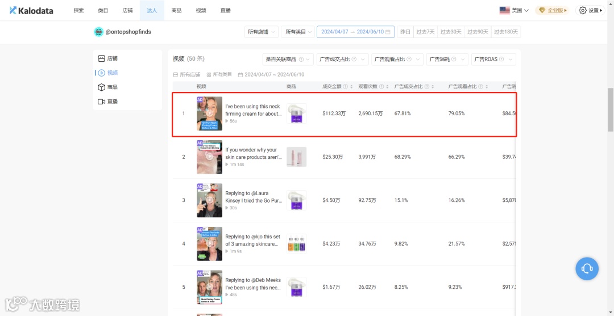The image size is (614, 316).
Task: Click the 34.76万 views cell
Action: coord(367,244)
